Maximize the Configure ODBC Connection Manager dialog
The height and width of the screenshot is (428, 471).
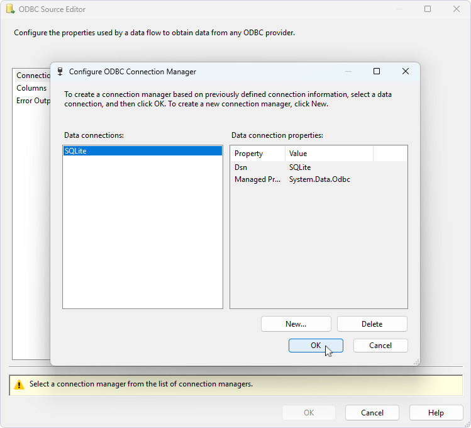(x=377, y=72)
